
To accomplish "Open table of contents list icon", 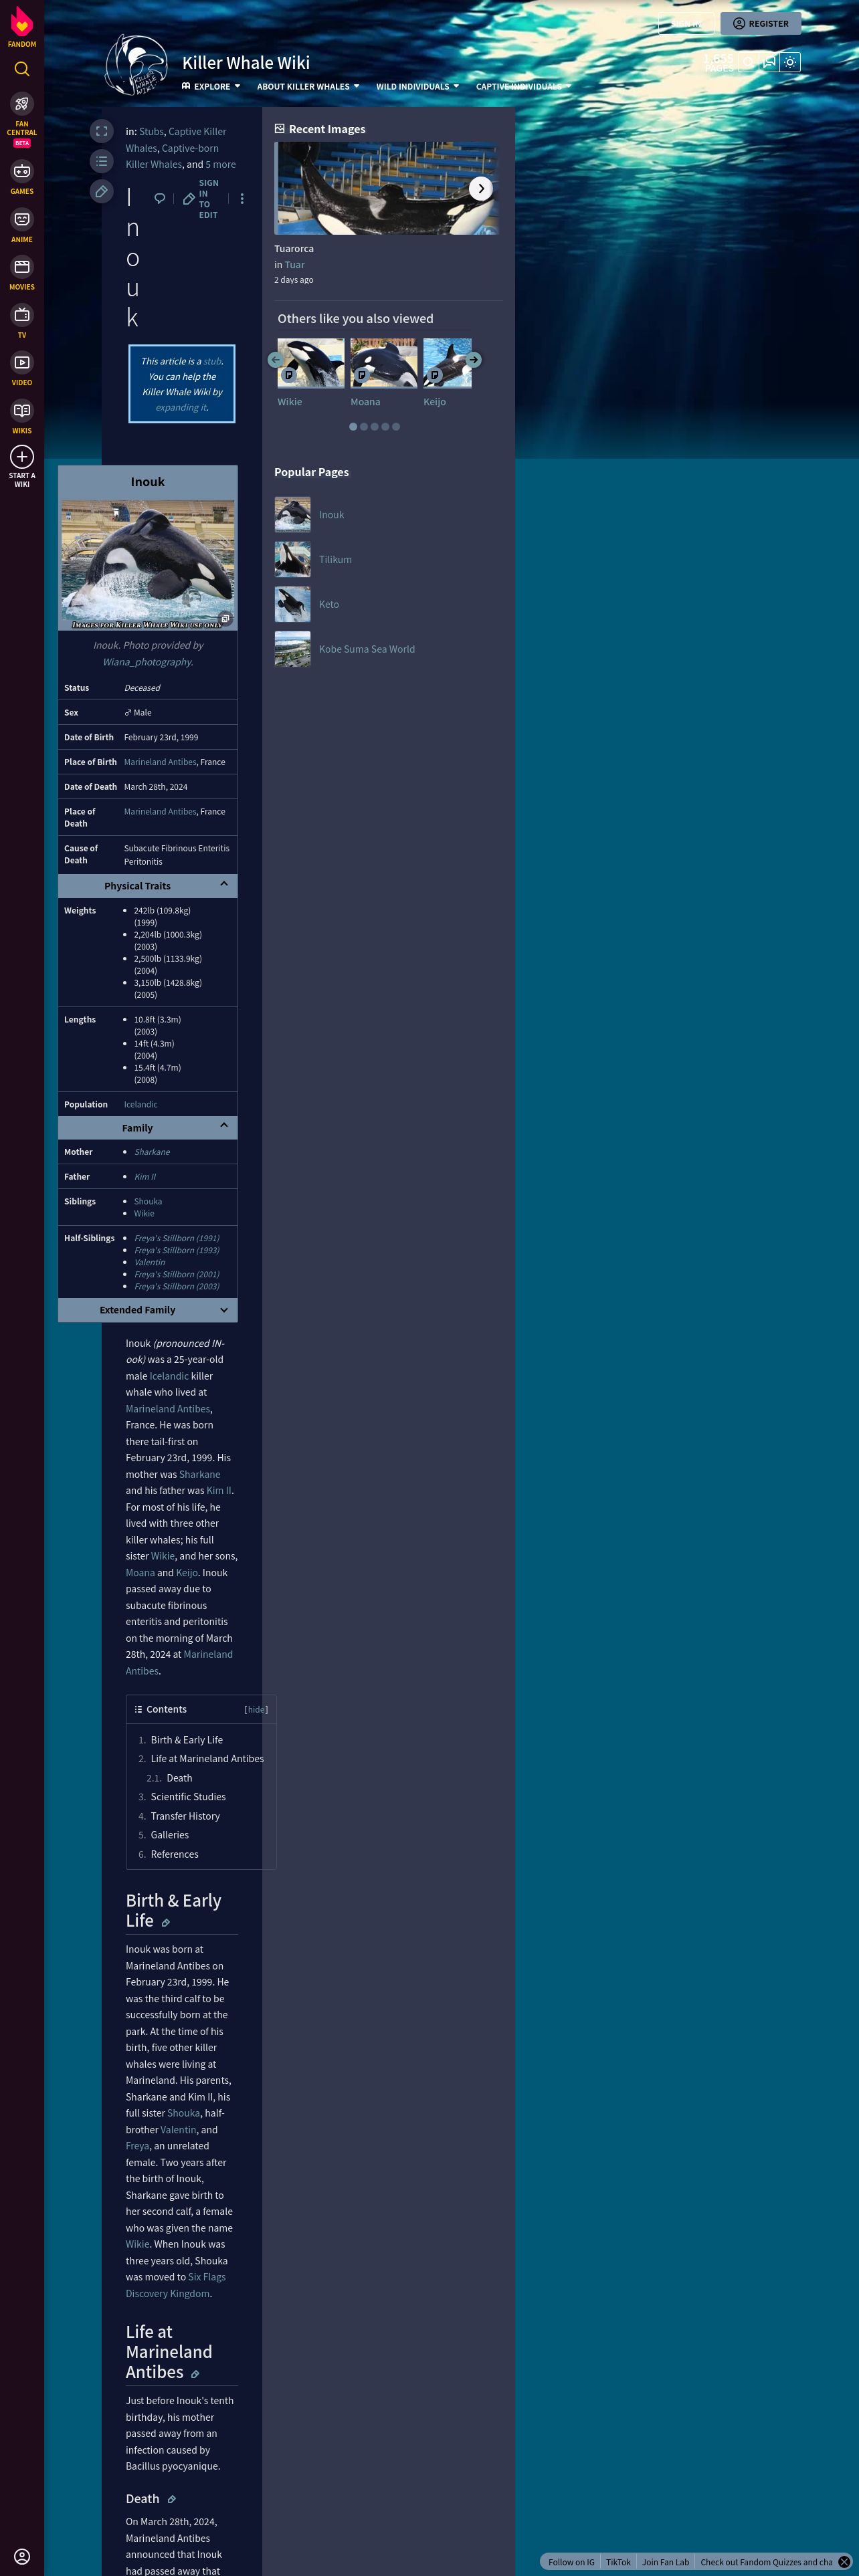I will point(102,161).
